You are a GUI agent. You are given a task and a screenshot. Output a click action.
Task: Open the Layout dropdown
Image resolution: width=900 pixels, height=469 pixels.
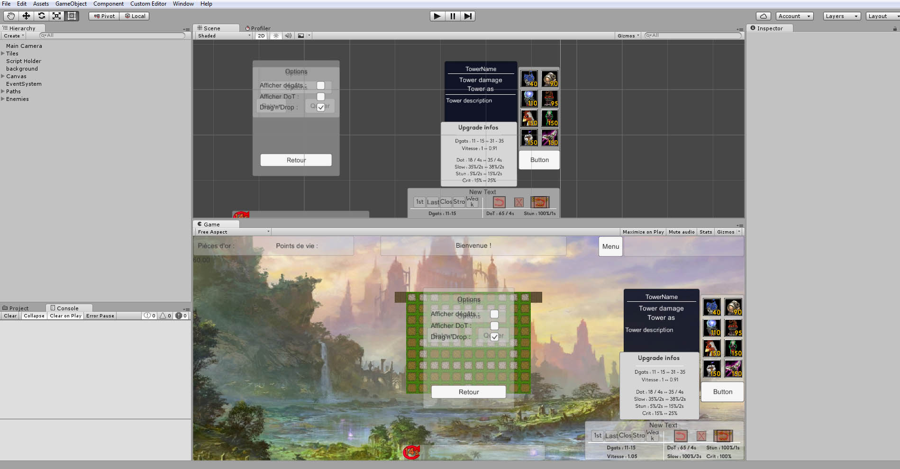(x=881, y=16)
